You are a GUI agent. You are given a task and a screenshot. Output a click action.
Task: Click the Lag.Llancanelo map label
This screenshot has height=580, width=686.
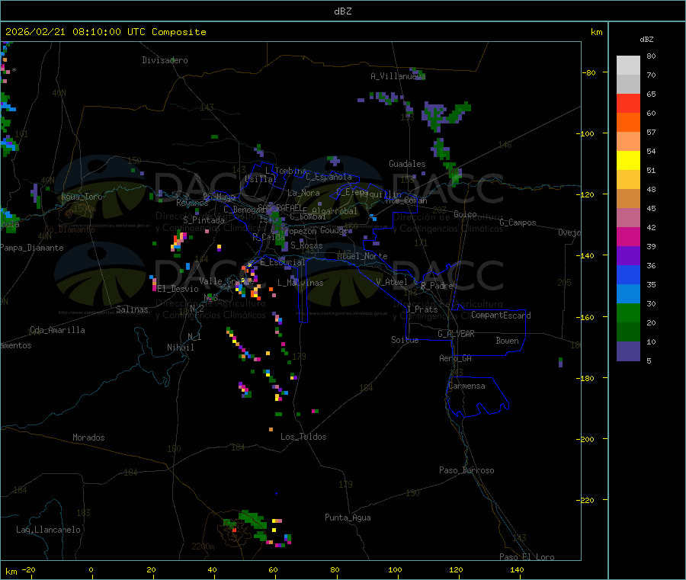48,530
